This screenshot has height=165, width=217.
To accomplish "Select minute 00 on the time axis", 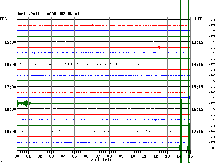I will click(17, 156).
